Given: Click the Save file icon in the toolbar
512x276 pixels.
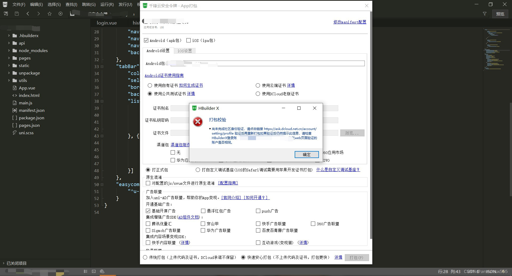Looking at the screenshot, I should [x=17, y=14].
